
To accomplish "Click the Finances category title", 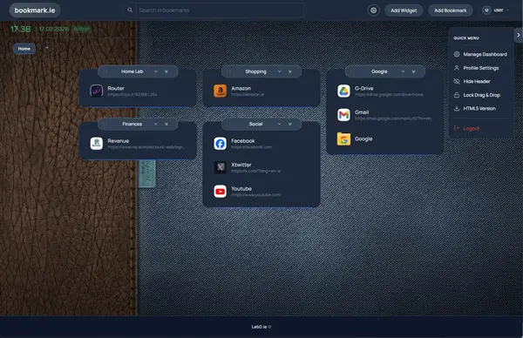I will tap(132, 124).
